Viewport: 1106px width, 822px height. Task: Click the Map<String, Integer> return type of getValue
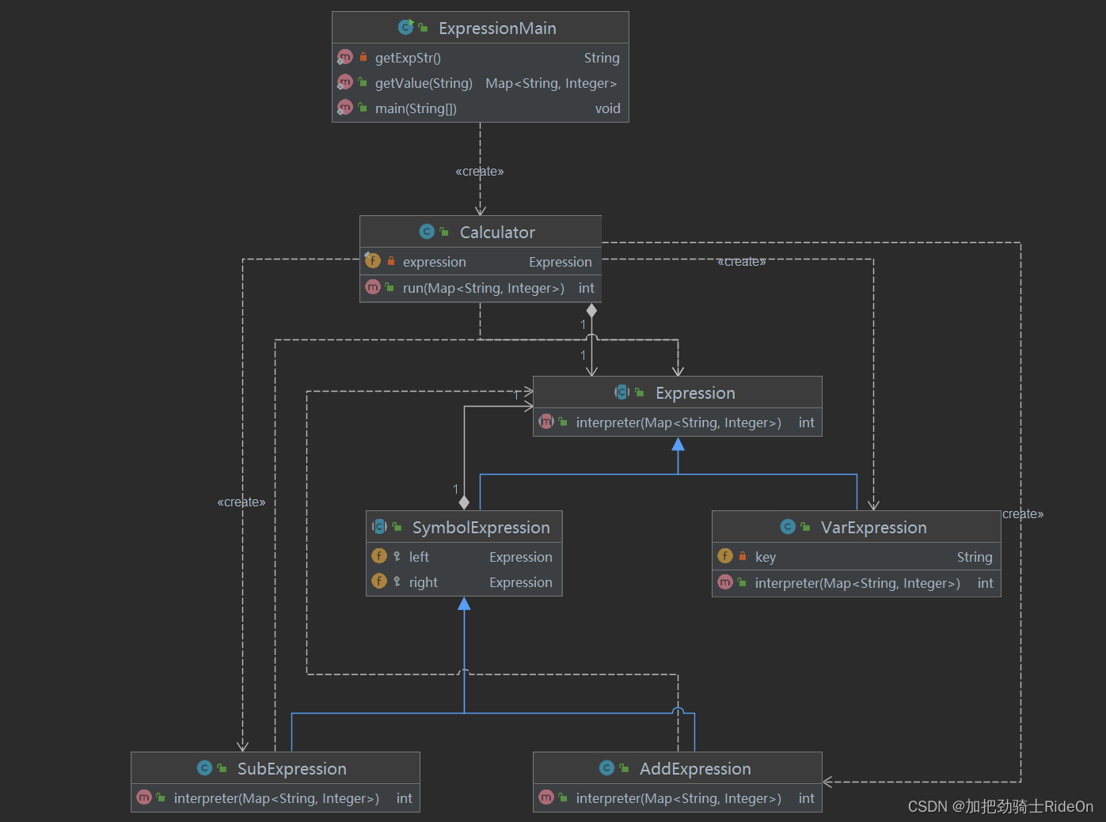tap(551, 83)
